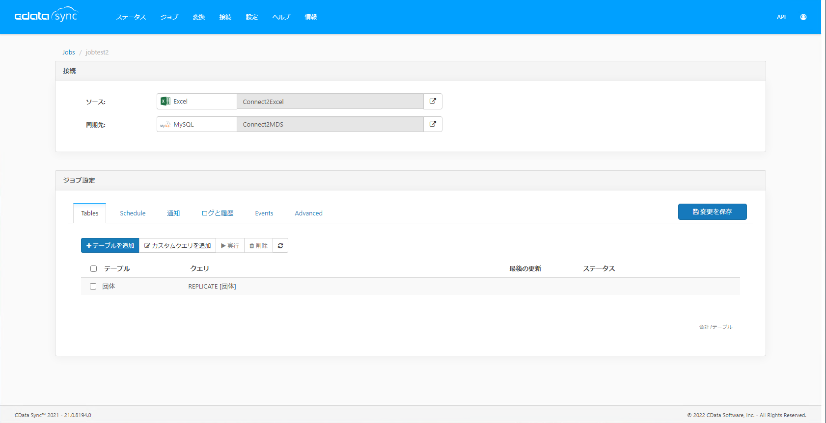Click the refresh tables icon button
This screenshot has height=423, width=826.
280,245
